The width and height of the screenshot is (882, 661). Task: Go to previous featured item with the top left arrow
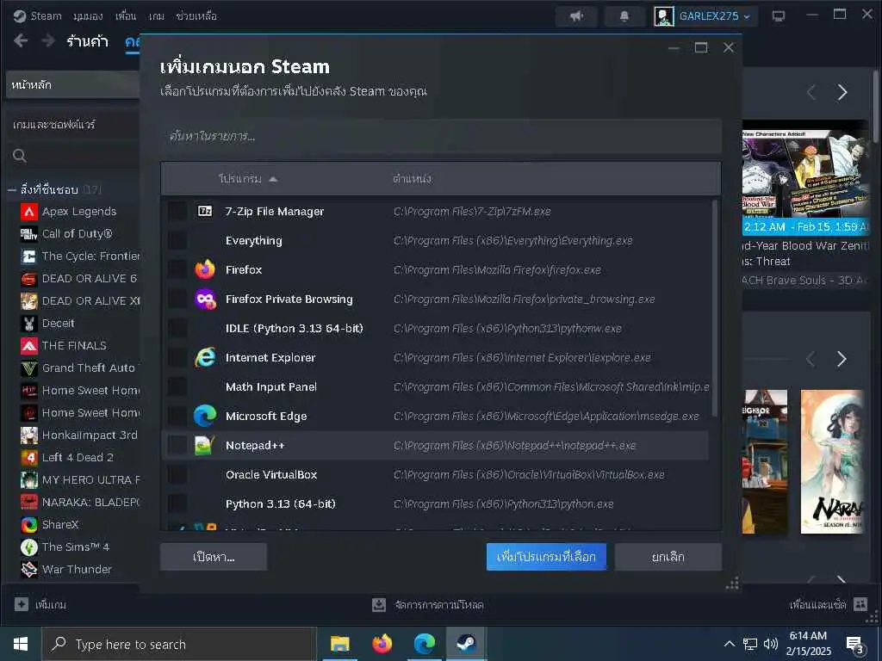[x=811, y=92]
